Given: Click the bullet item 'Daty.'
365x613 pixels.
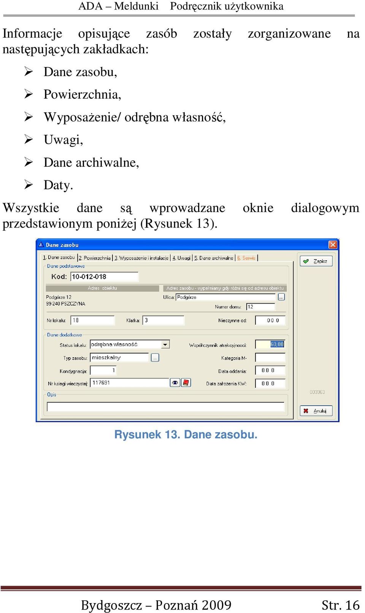Looking at the screenshot, I should tap(58, 185).
